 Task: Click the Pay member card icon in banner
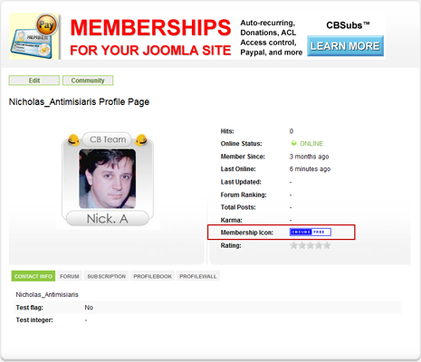(34, 36)
